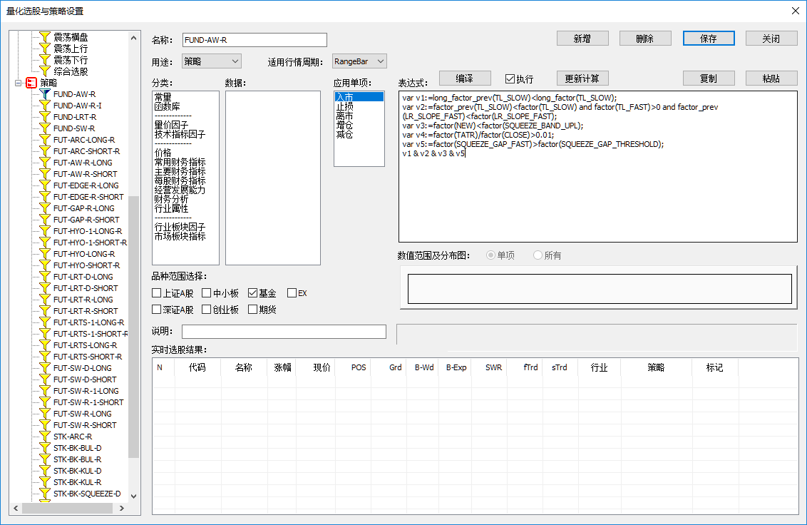Click the funnel icon beside STK-BK-KUL-R
Viewport: 807px width, 525px height.
click(x=46, y=482)
